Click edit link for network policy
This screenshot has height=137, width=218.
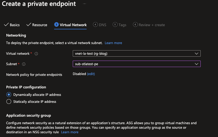tap(91, 74)
